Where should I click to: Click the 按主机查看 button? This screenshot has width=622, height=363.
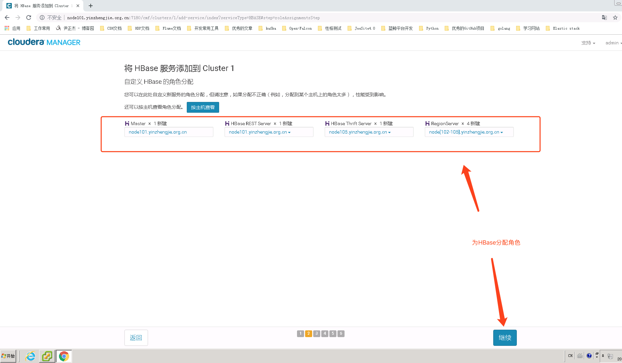[x=203, y=107]
